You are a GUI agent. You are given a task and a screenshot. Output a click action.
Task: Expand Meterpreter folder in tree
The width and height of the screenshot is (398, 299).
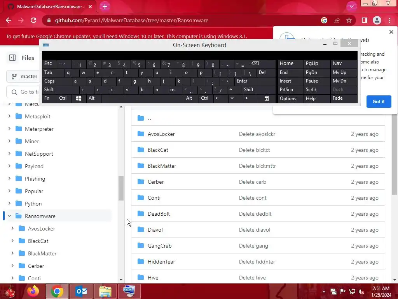click(9, 128)
